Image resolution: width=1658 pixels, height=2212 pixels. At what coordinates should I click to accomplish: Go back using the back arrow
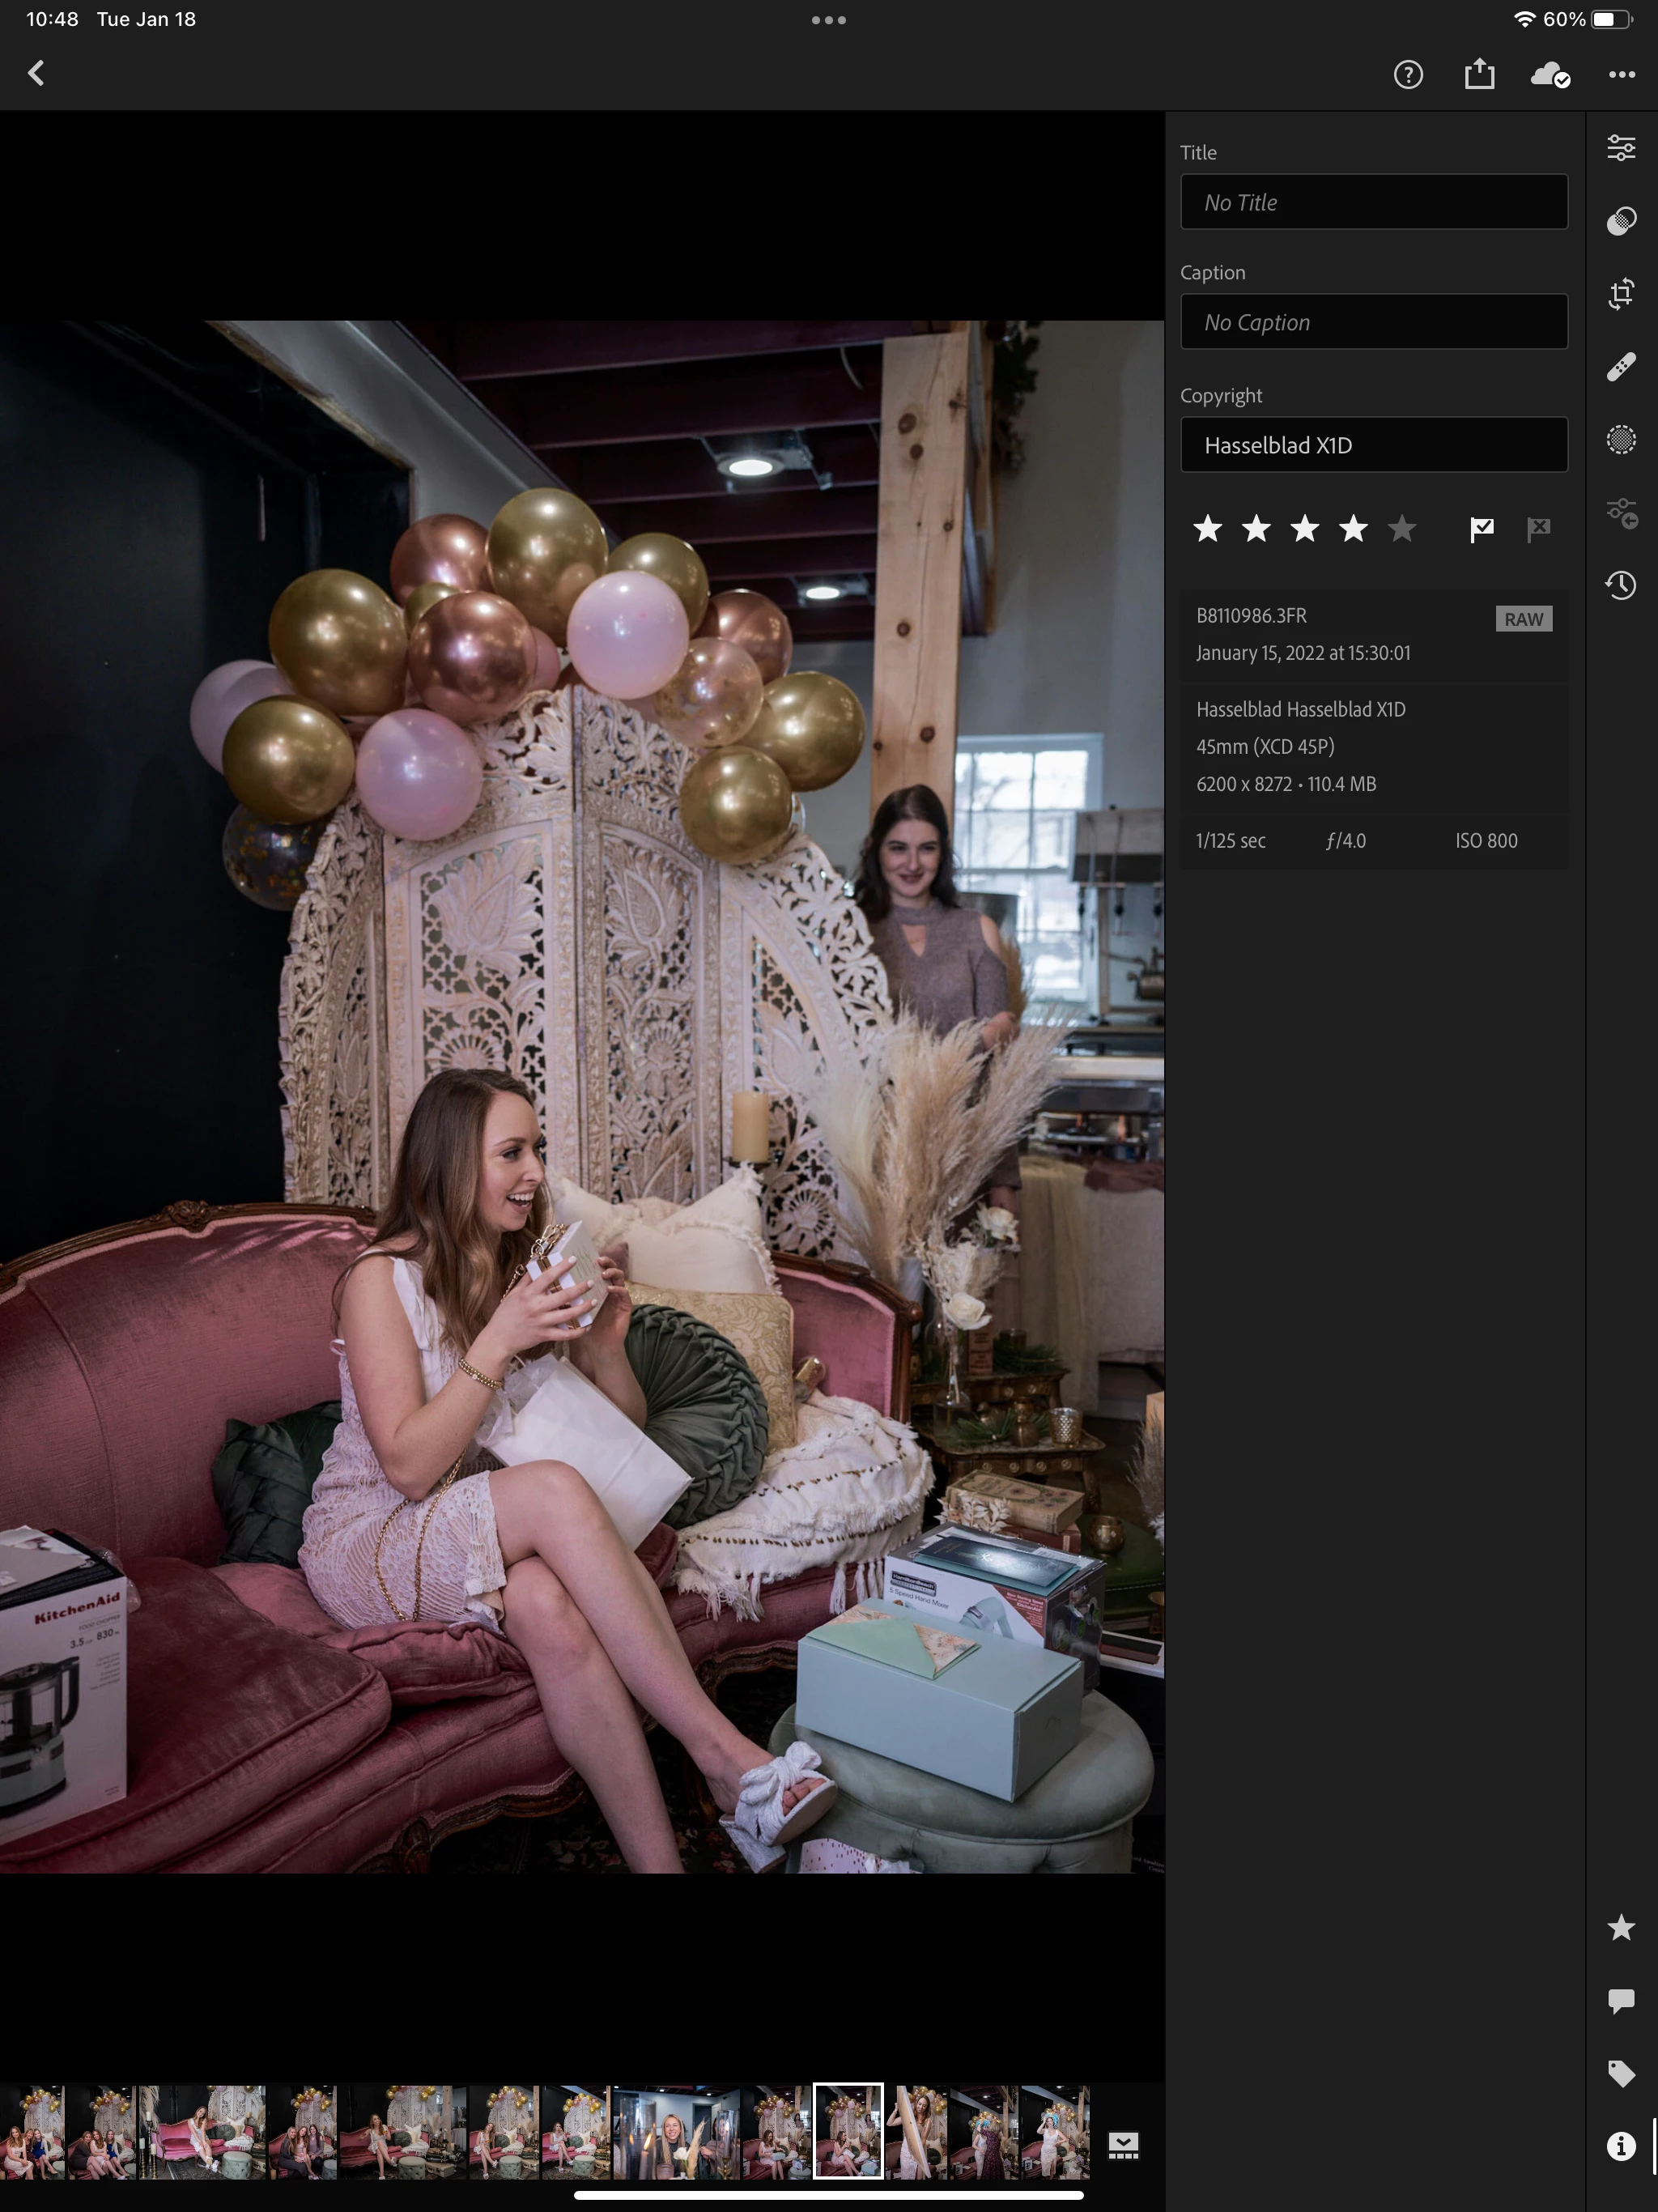click(x=37, y=73)
